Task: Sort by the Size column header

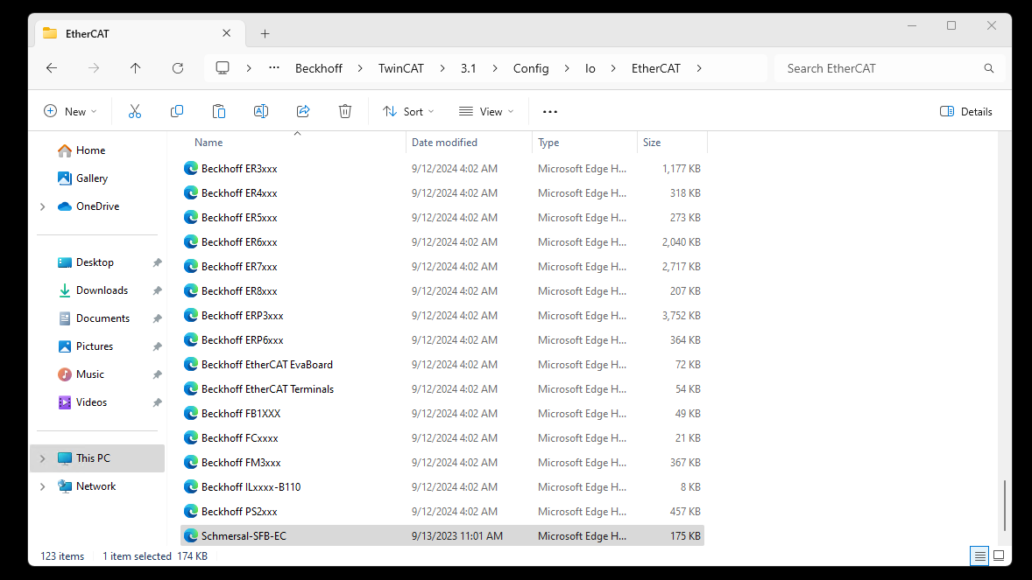Action: tap(652, 143)
